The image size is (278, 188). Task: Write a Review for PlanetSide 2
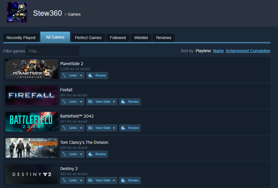[x=97, y=75]
